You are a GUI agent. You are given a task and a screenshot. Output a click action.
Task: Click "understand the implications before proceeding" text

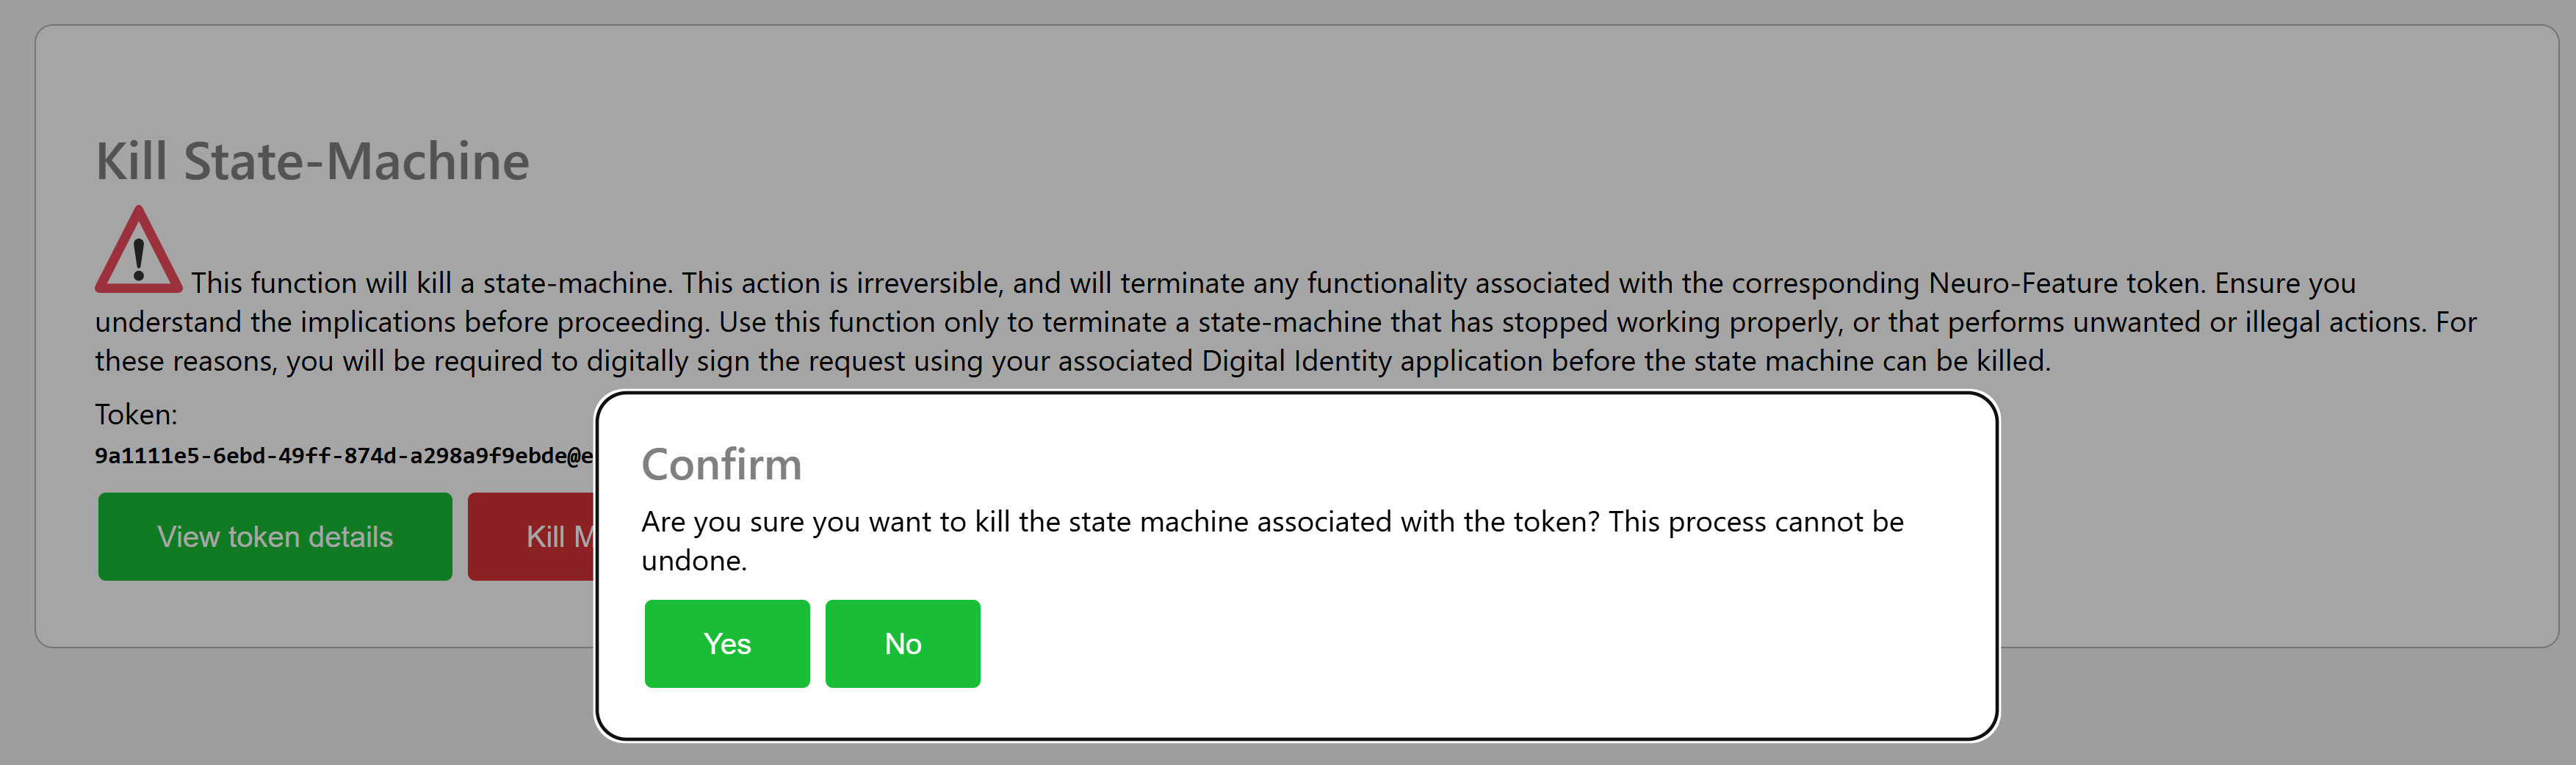(x=402, y=322)
